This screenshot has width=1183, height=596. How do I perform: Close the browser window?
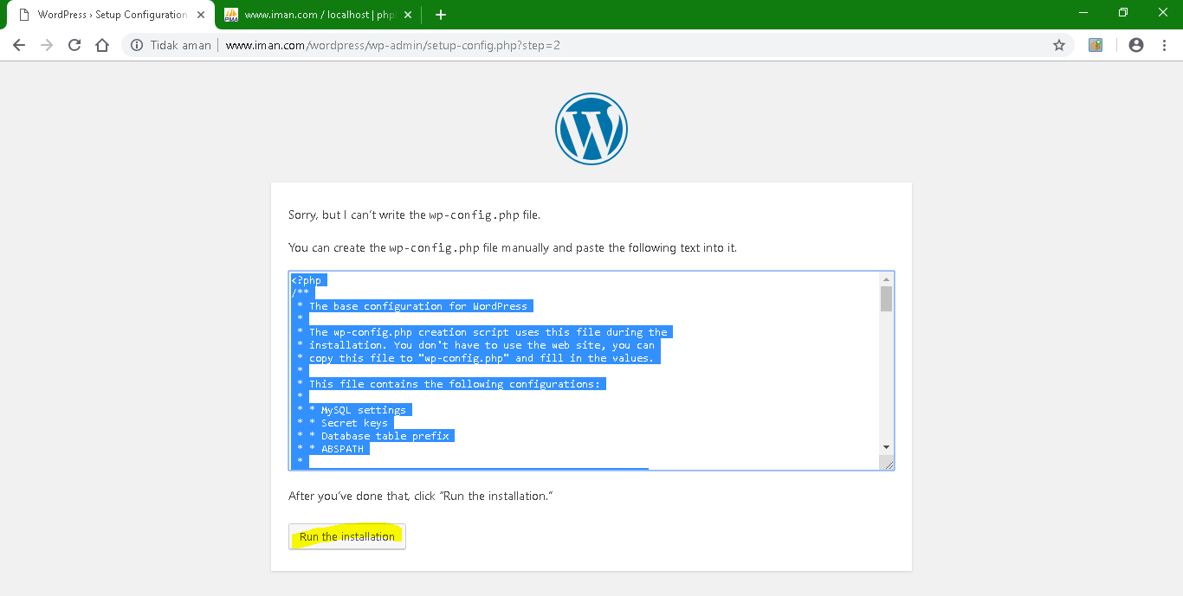[1163, 12]
